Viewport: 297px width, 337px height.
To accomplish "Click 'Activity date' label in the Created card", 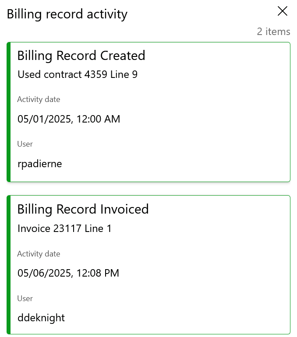I will (x=39, y=99).
